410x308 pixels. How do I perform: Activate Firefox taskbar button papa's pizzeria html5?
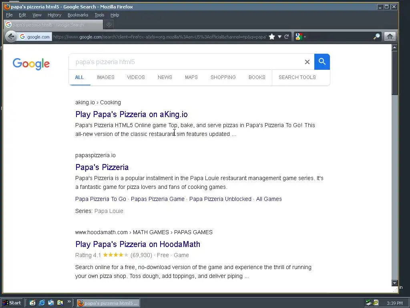pos(108,303)
